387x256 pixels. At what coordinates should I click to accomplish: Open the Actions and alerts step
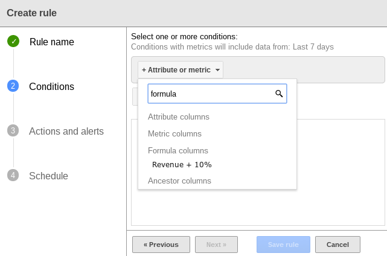pos(66,131)
